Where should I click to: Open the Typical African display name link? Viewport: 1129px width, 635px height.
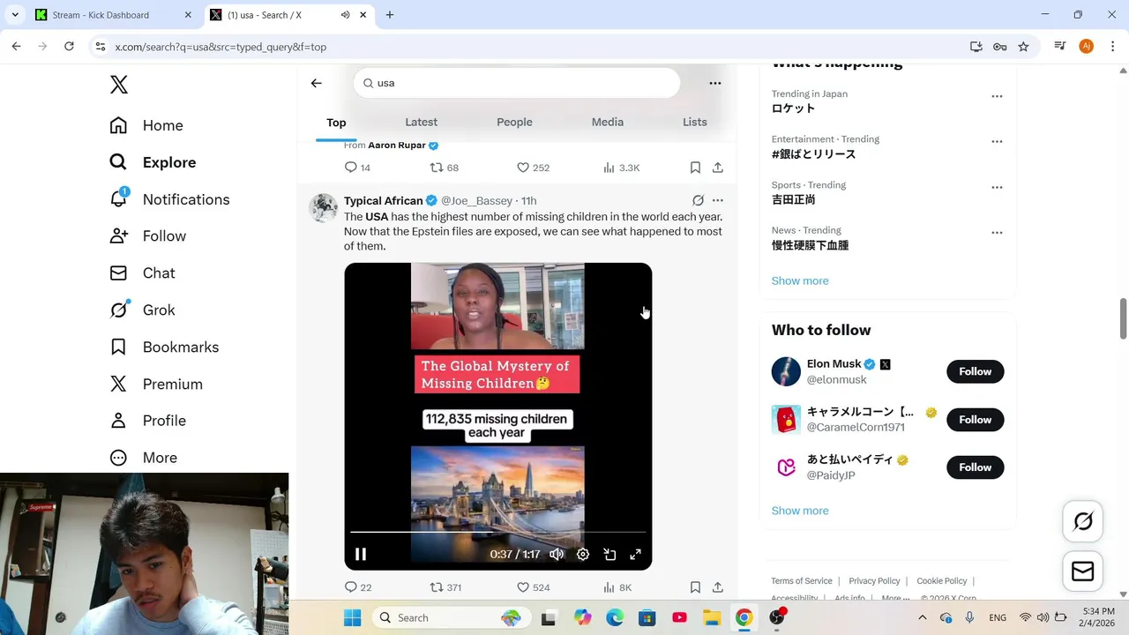[x=384, y=200]
